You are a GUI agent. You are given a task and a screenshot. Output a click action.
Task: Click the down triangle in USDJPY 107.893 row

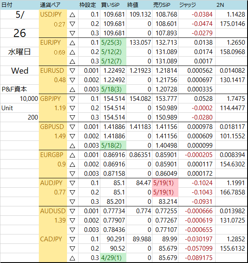72,34
